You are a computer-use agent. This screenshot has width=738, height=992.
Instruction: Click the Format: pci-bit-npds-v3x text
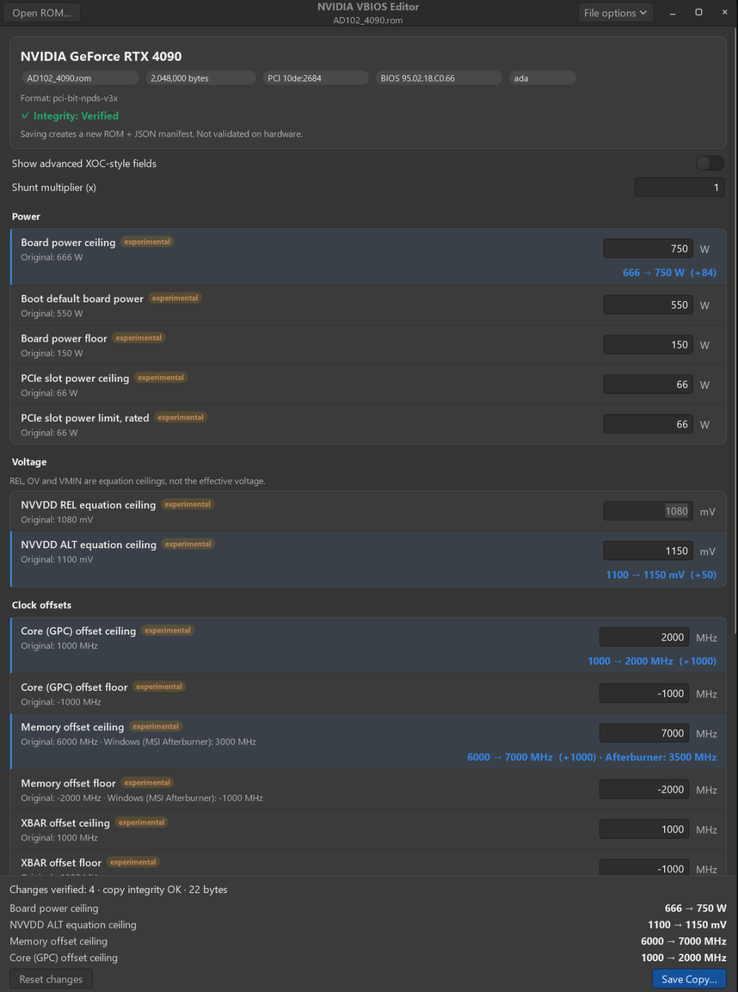pos(69,98)
